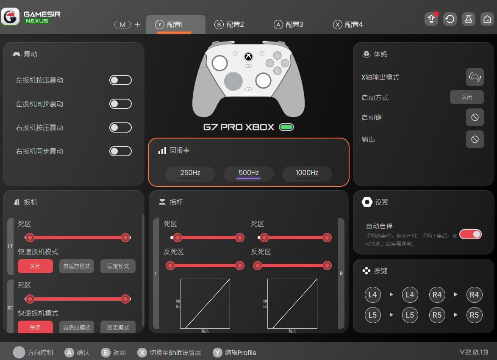
Task: Click the A 确认 hint icon
Action: click(69, 352)
